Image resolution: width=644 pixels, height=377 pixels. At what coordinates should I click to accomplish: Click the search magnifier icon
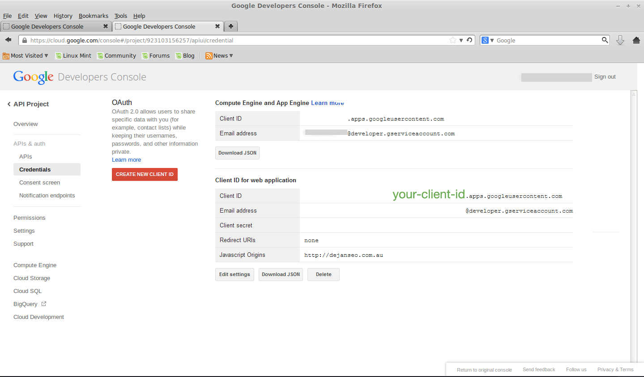pos(605,40)
